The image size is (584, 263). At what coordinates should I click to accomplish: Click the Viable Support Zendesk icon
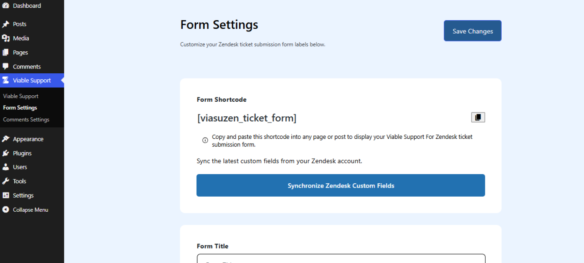pos(6,81)
